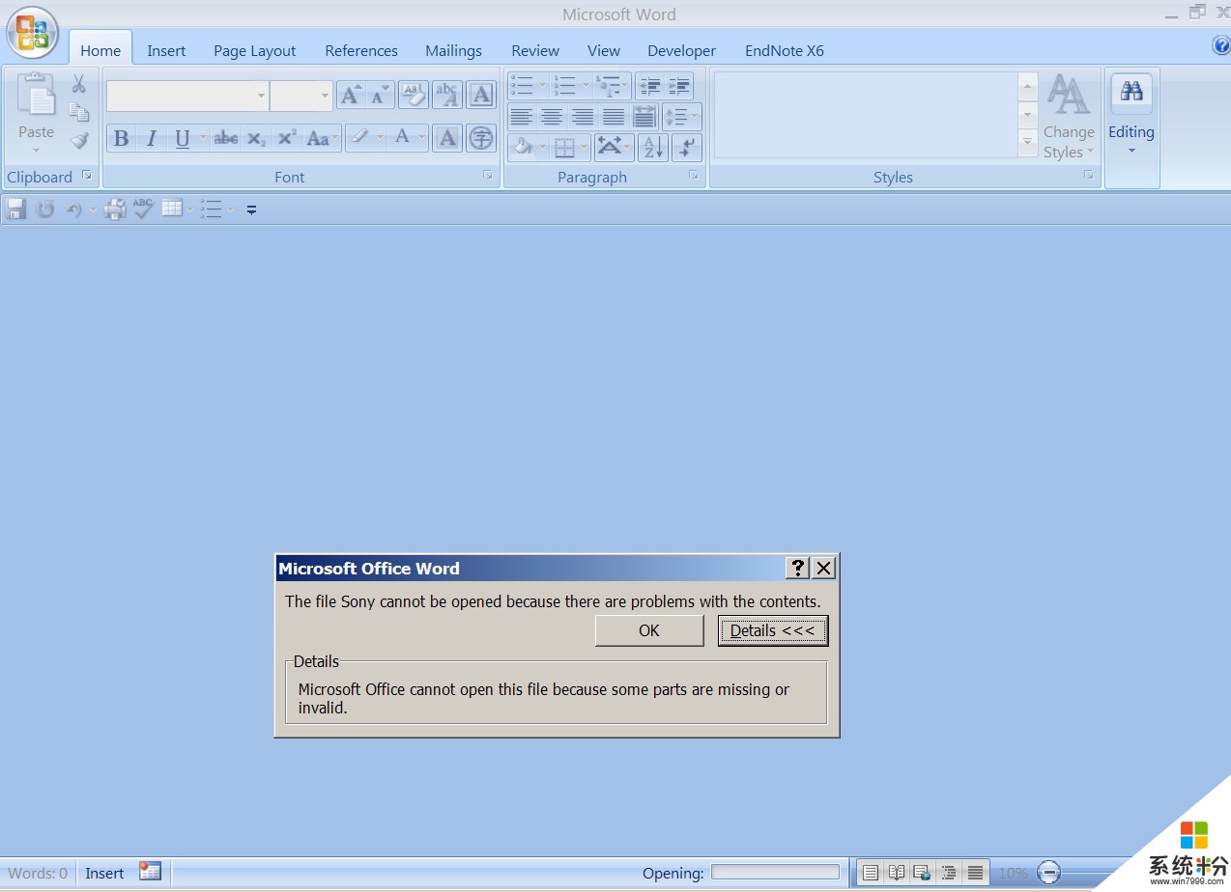This screenshot has height=892, width=1231.
Task: Click the Copy icon
Action: tap(79, 112)
